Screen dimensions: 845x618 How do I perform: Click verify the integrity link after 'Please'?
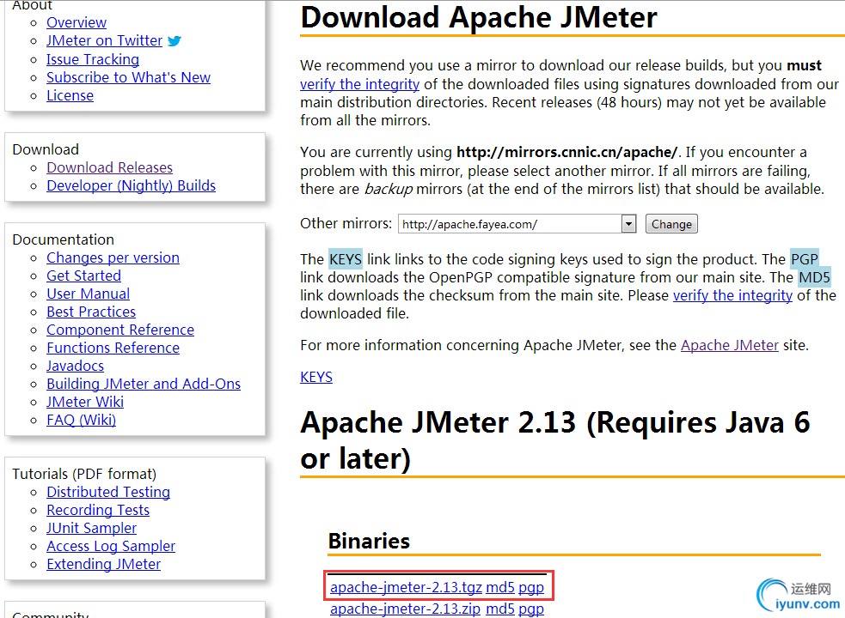click(x=732, y=295)
